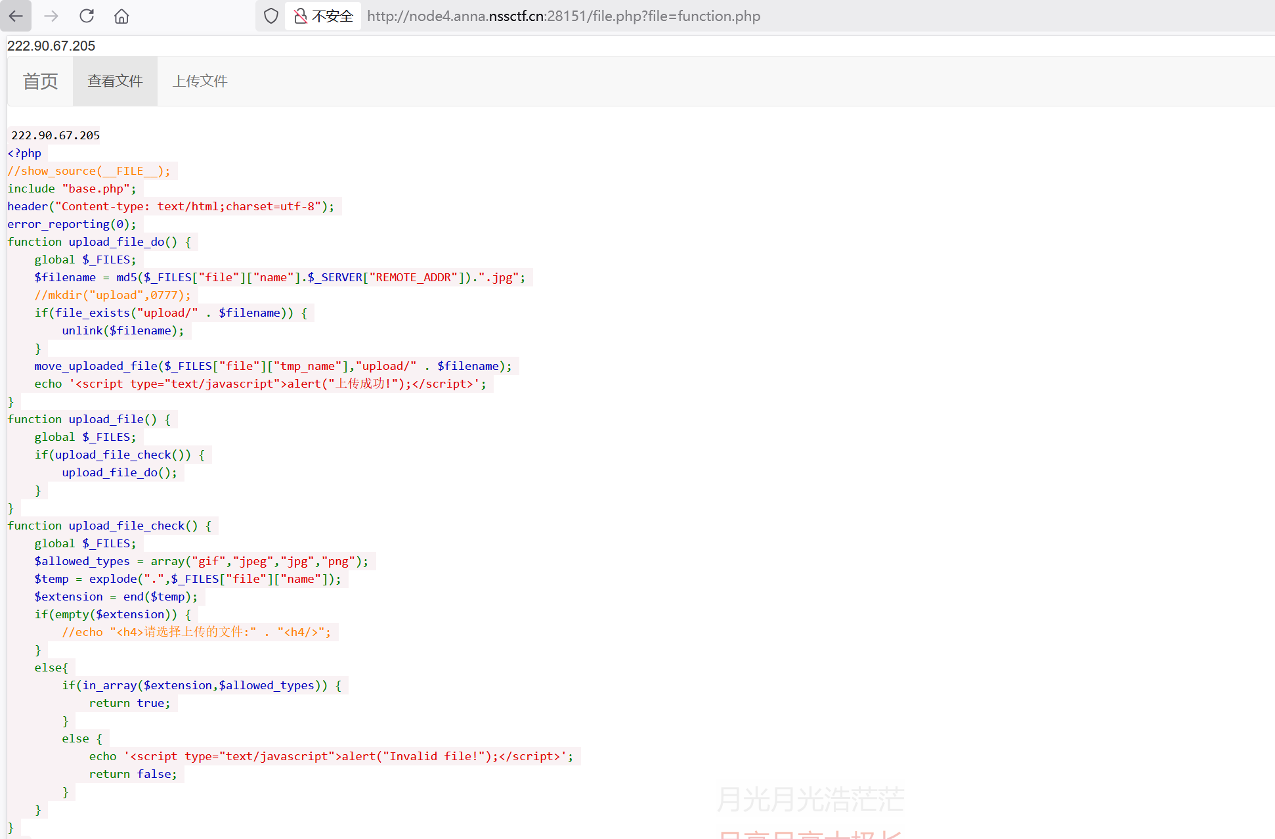
Task: Click the 不安全 insecure connection indicator
Action: pos(323,16)
